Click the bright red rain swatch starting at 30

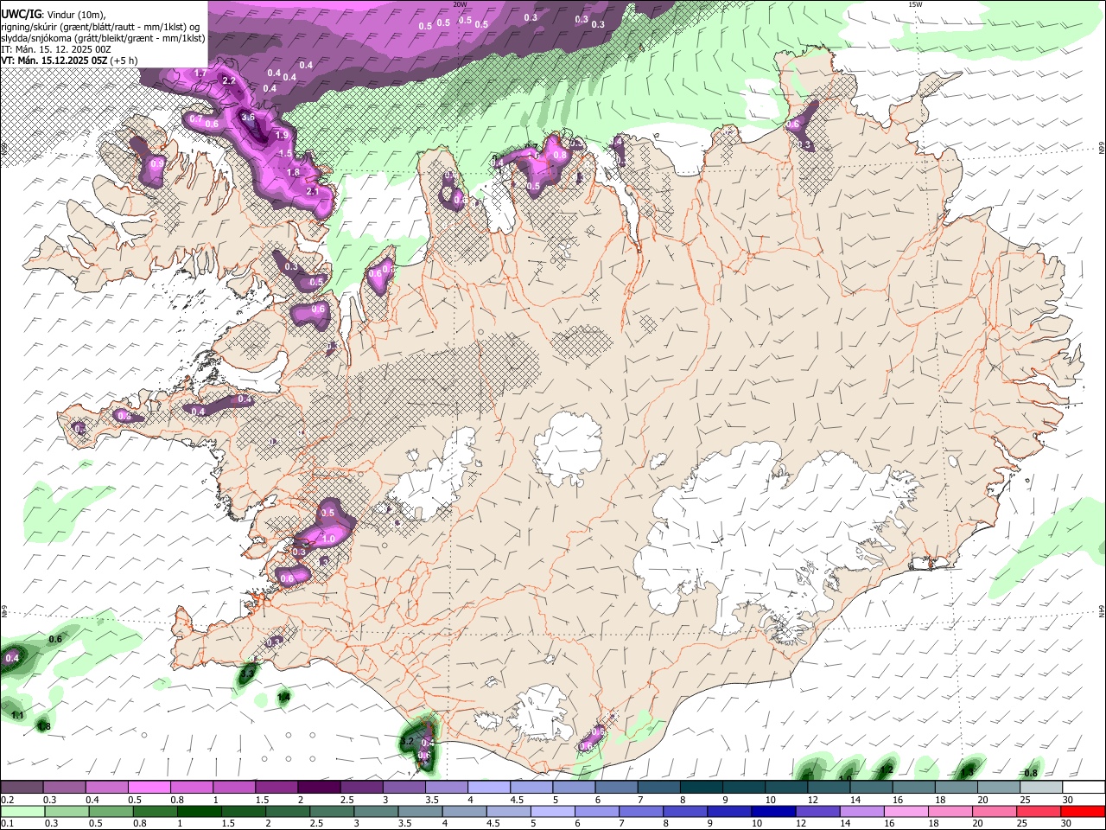[1082, 811]
